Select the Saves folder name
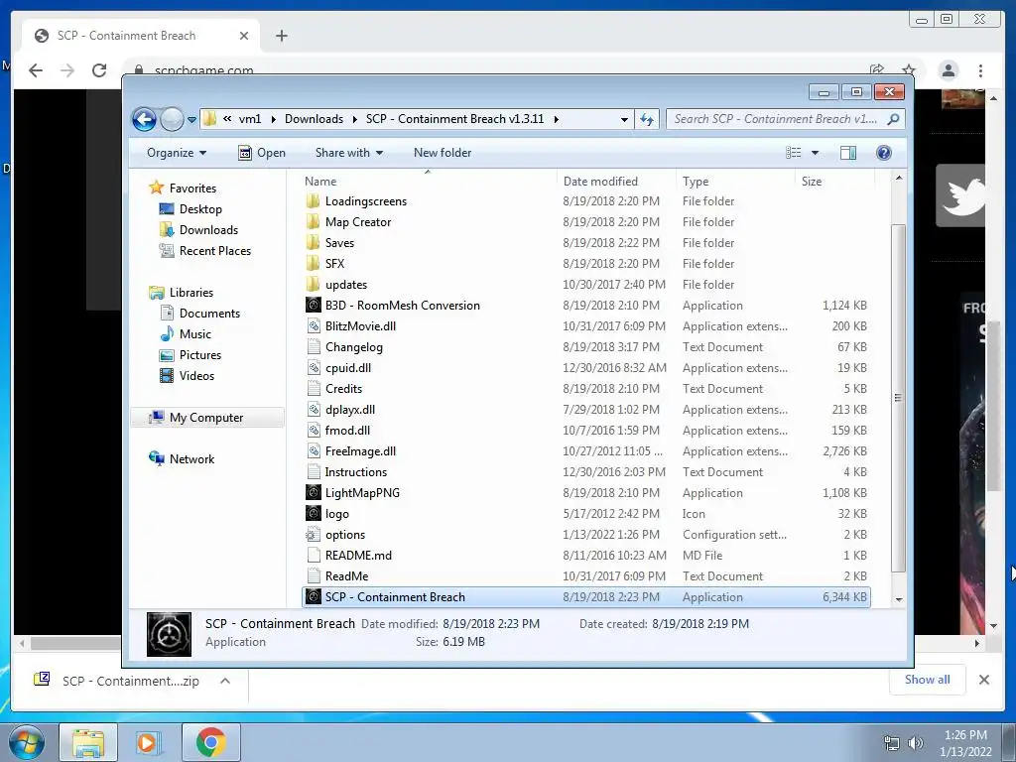 (x=339, y=242)
